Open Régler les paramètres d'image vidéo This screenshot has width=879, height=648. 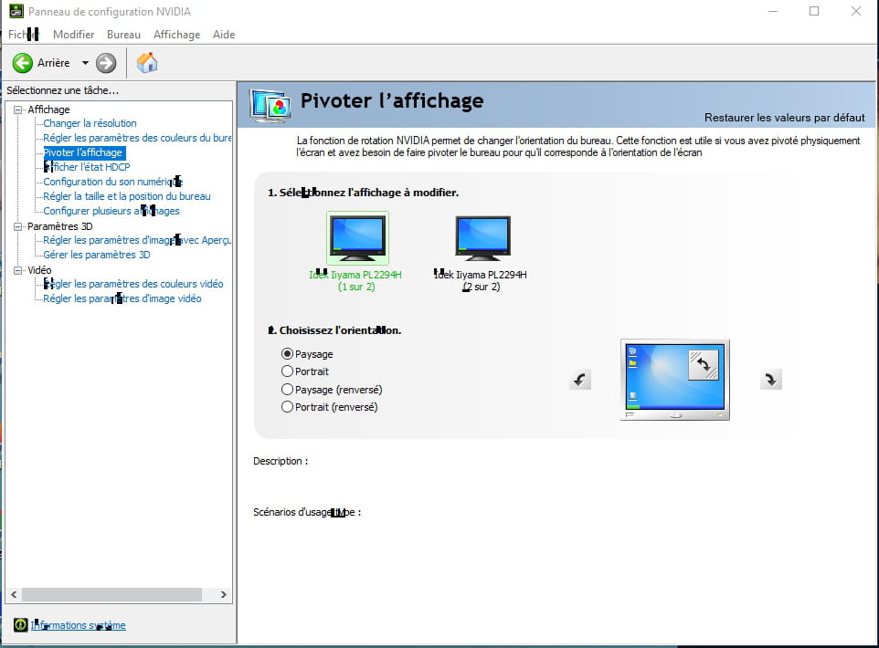coord(122,298)
